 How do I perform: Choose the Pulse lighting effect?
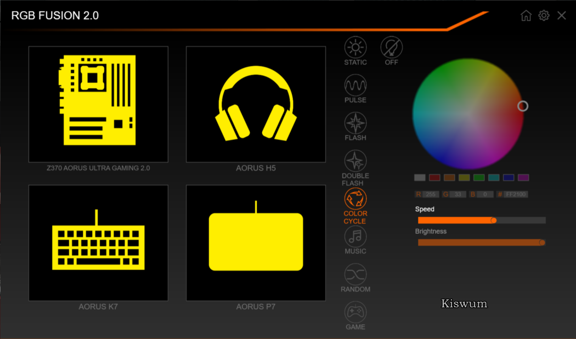click(x=355, y=88)
